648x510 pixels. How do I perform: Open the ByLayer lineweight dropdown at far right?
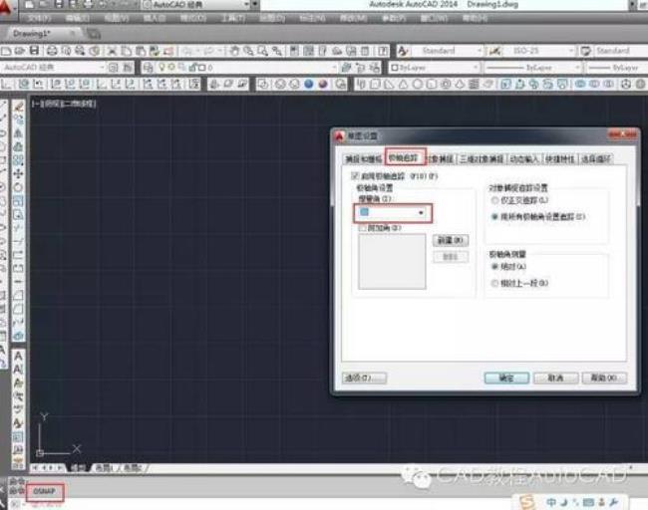point(617,68)
